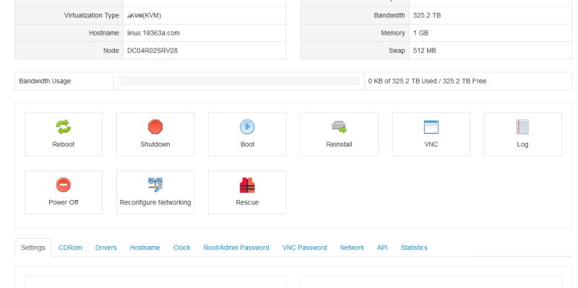Screen dimensions: 578x288
Task: Open the Root/Admin Password tab
Action: [236, 248]
